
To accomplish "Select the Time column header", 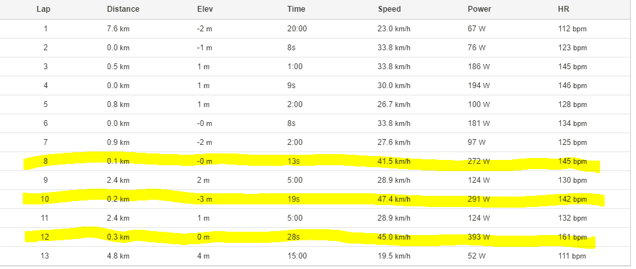I will pyautogui.click(x=296, y=10).
